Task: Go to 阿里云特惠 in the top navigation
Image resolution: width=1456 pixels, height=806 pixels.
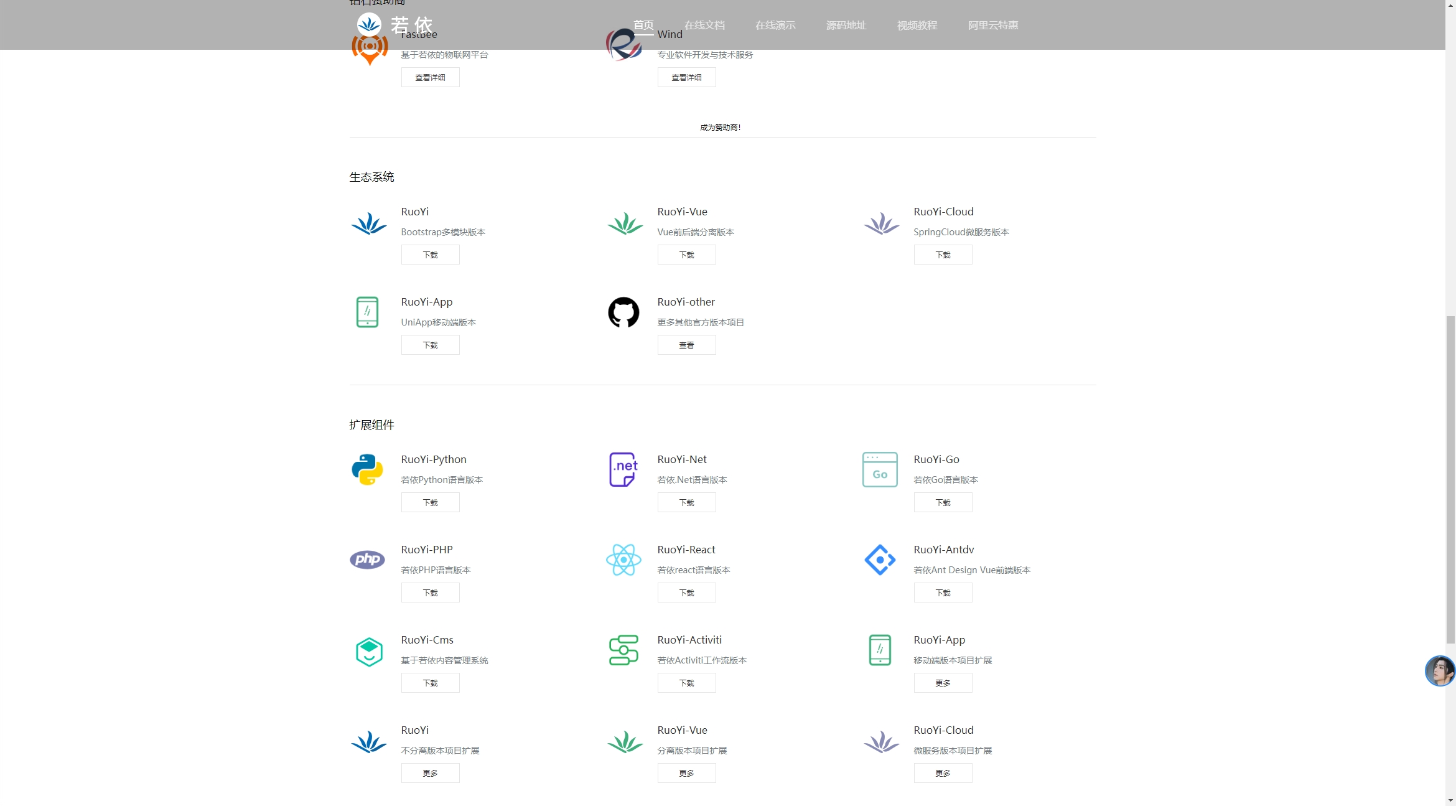Action: [992, 26]
